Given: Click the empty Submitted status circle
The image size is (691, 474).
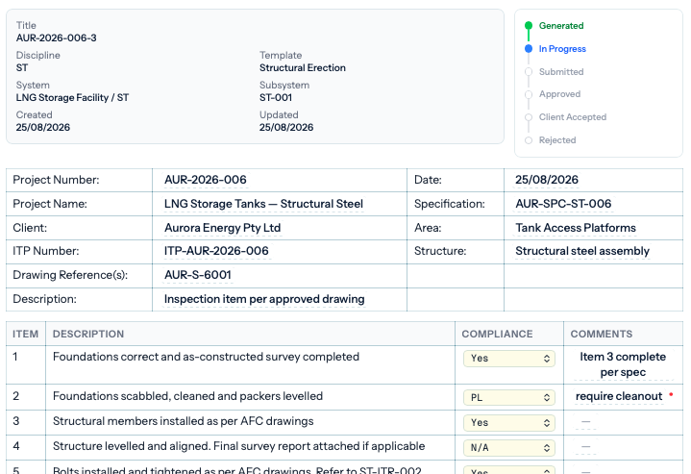Looking at the screenshot, I should [529, 71].
